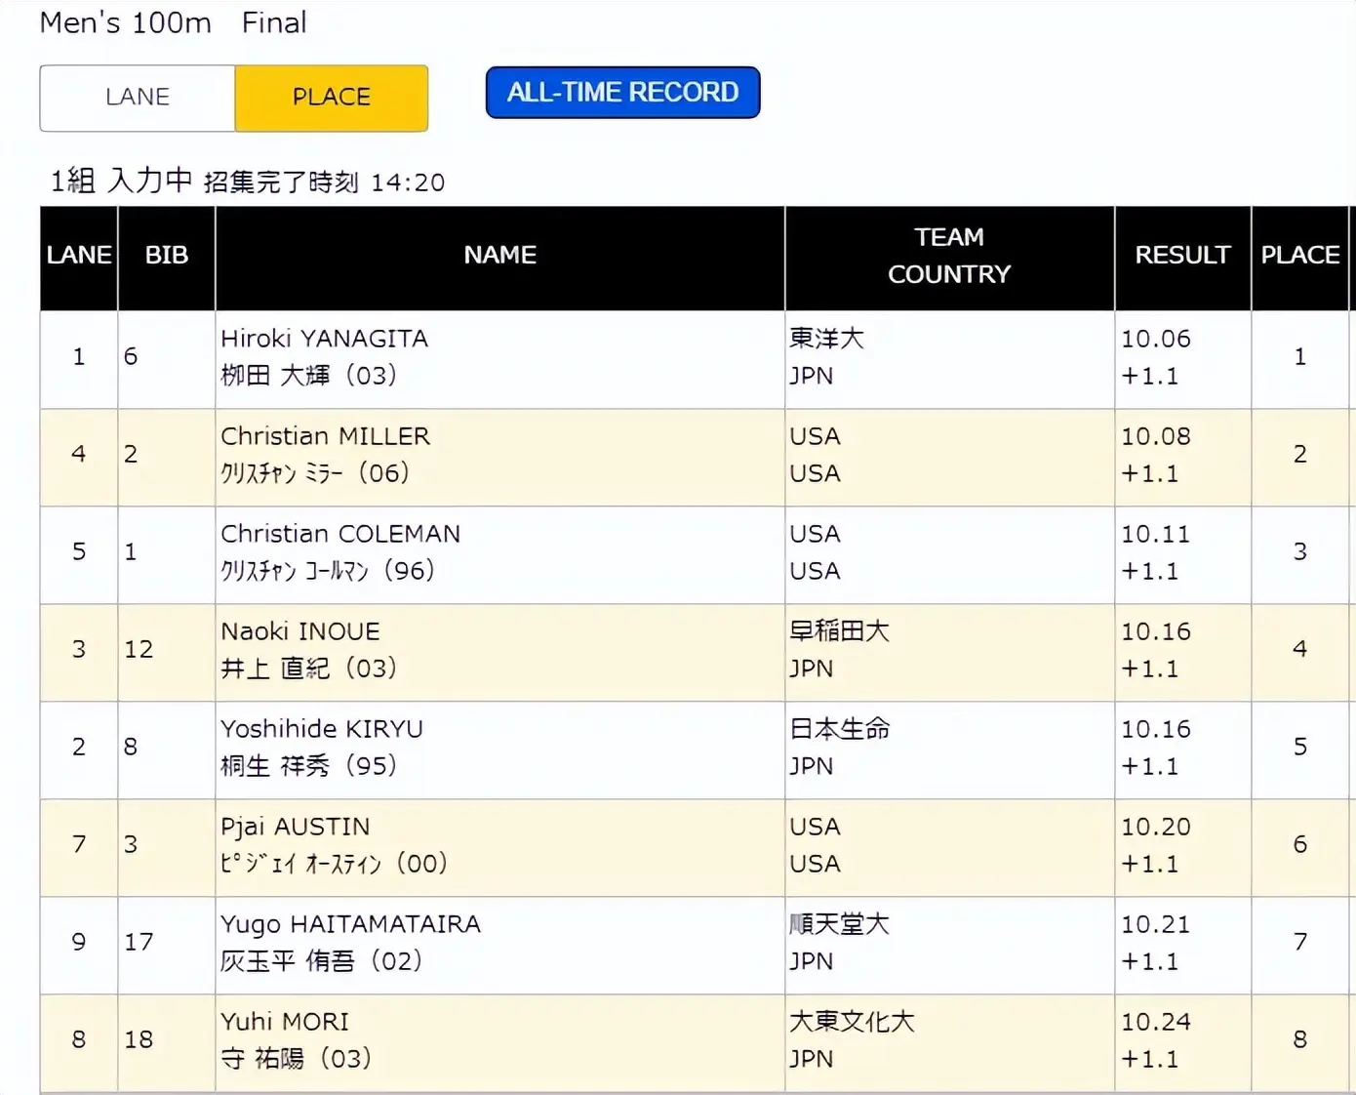This screenshot has height=1095, width=1356.
Task: Click the RESULT column header
Action: pyautogui.click(x=1182, y=256)
